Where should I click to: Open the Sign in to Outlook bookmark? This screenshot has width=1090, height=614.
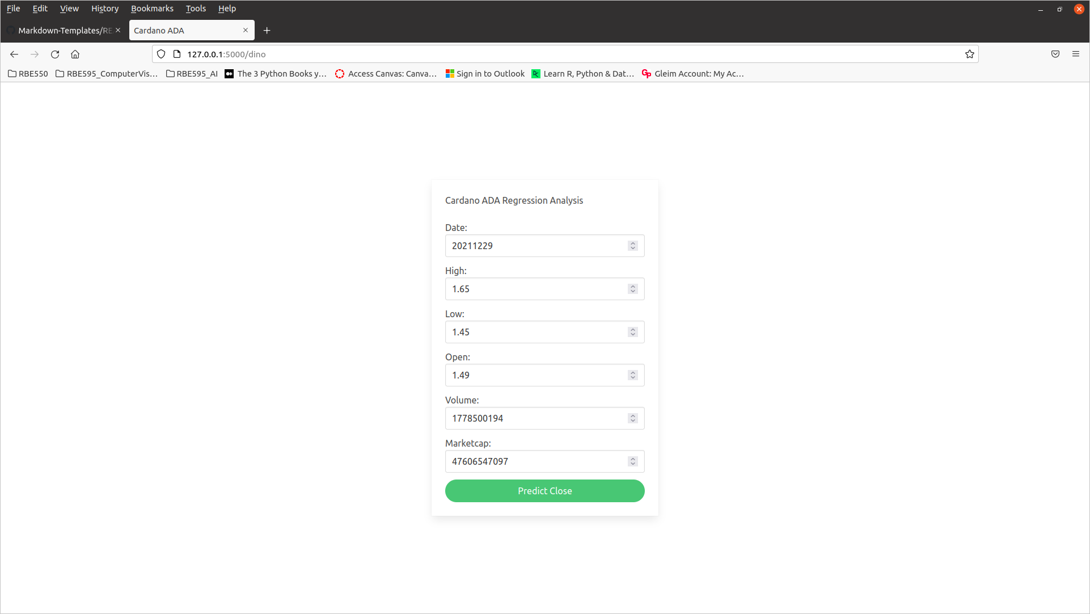pos(485,74)
